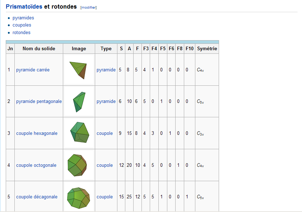This screenshot has height=212, width=302.
Task: Follow the 'coupoles' bullet link
Action: (x=22, y=25)
